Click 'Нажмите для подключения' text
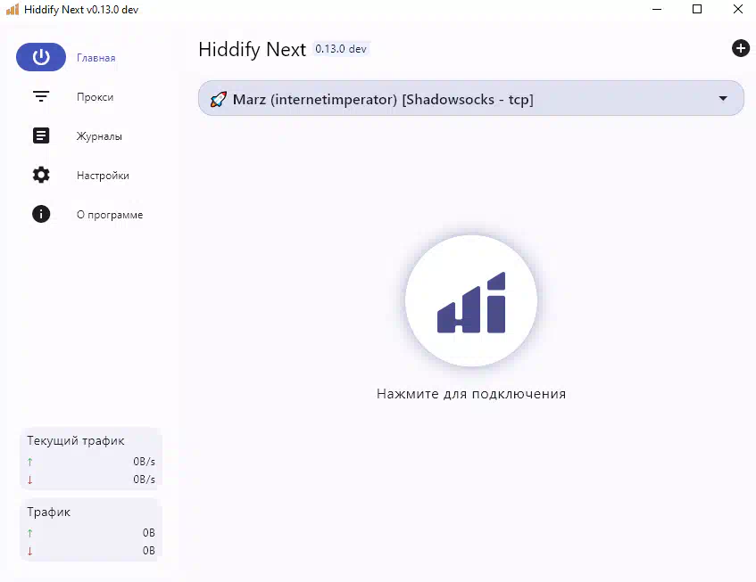The width and height of the screenshot is (756, 582). 471,394
